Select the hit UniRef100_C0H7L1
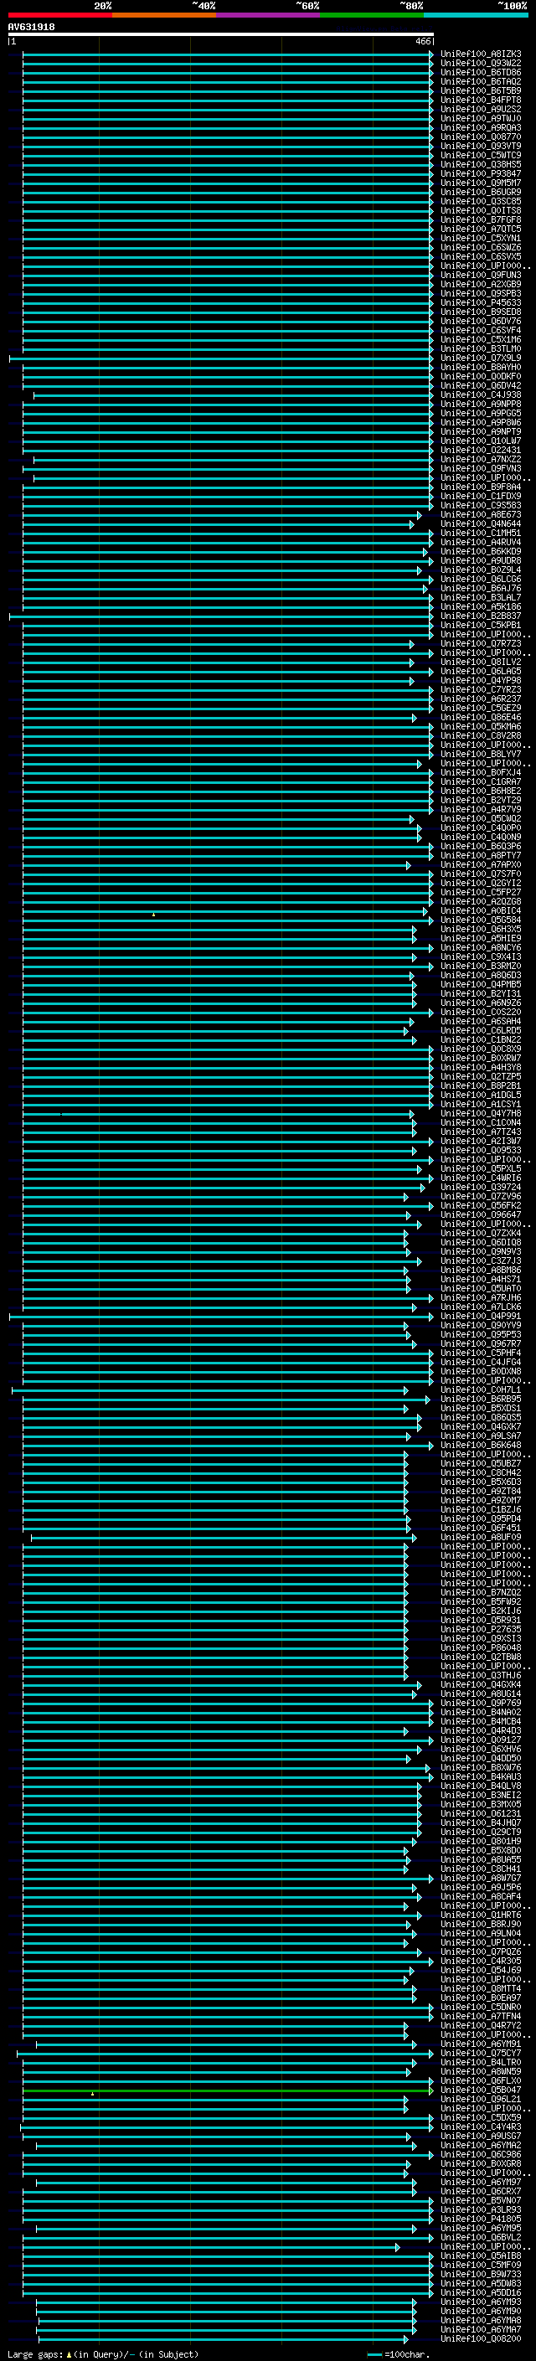The height and width of the screenshot is (2361, 536). click(481, 1389)
